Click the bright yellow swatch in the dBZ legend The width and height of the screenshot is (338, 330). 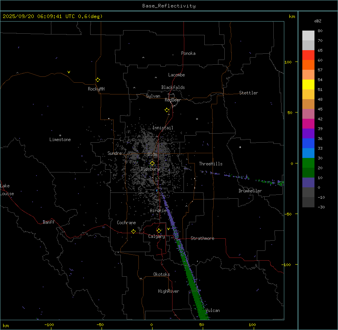tap(308, 84)
